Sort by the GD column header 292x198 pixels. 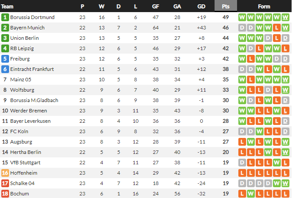click(201, 6)
